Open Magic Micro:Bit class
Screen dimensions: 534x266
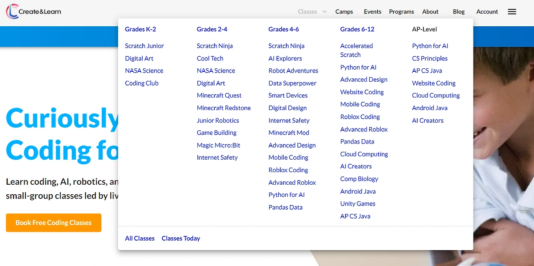click(x=219, y=145)
